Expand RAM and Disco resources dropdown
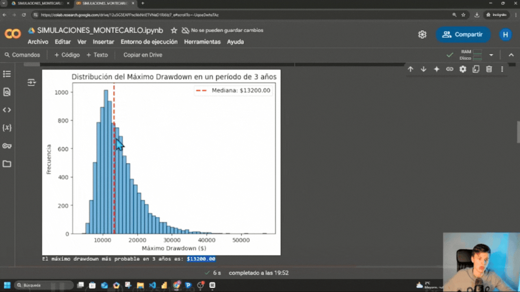 491,55
